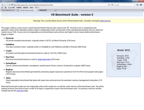The image size is (144, 110).
Task: Follow the latest version link
Action: (105, 21)
